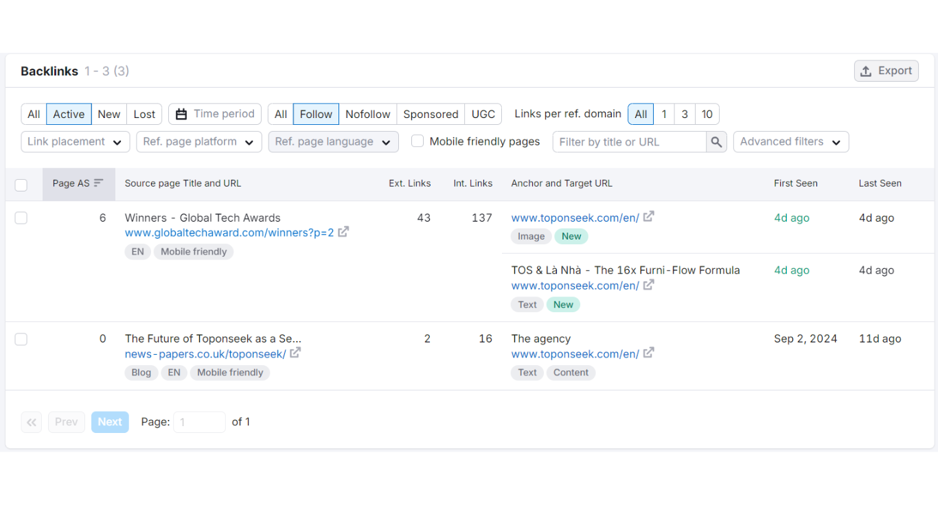Click external link icon beside news-papers.co.uk URL

pos(295,353)
